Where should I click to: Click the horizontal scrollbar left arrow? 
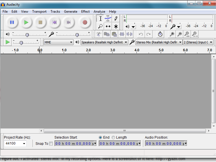point(41,131)
